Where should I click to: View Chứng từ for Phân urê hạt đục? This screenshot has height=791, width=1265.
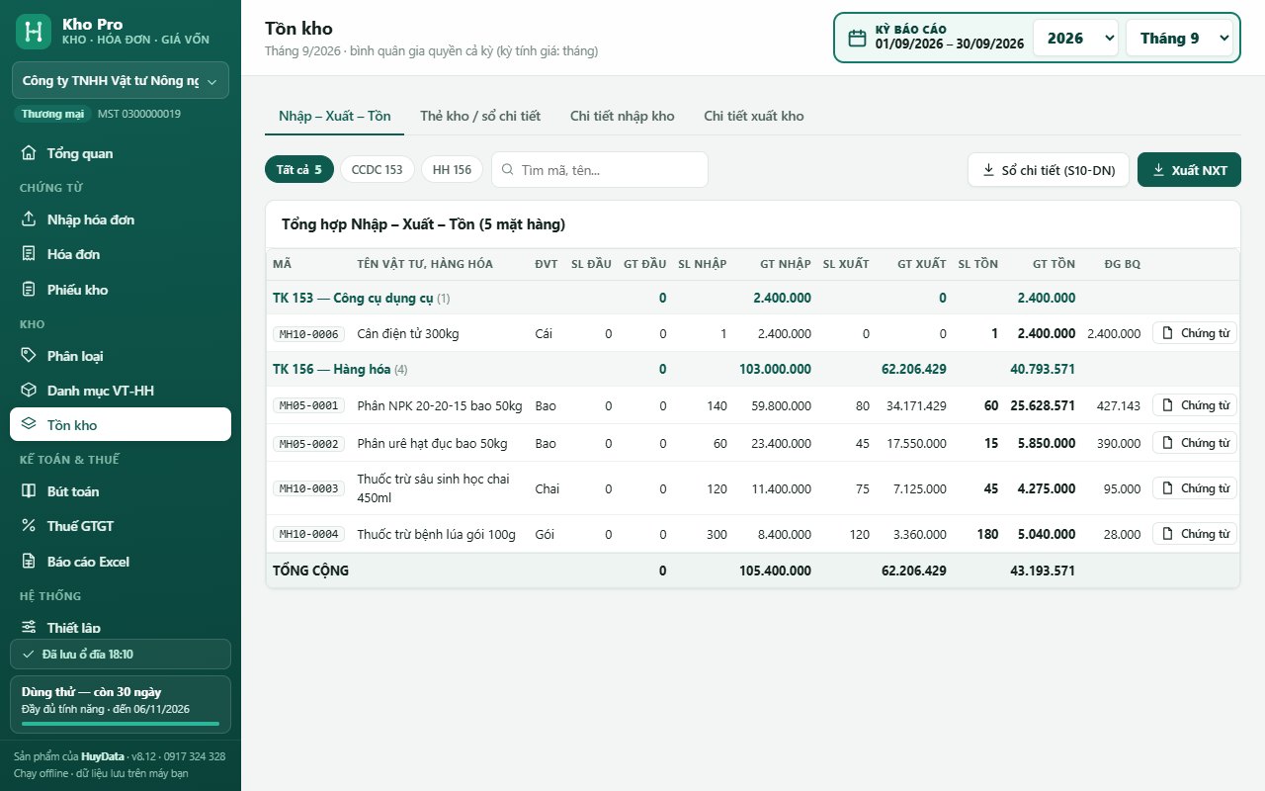click(x=1195, y=443)
